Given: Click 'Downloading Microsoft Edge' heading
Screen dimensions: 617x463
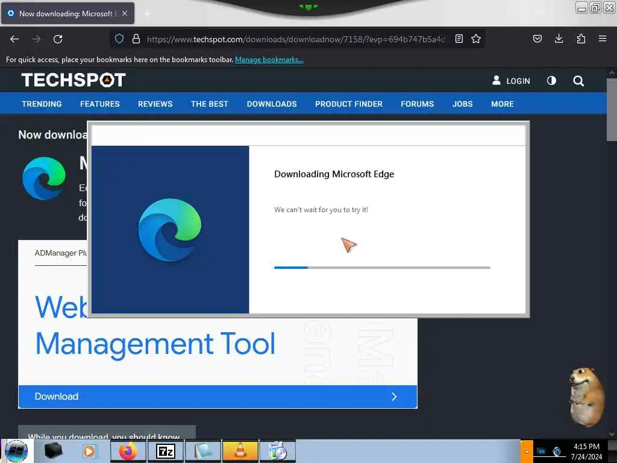Looking at the screenshot, I should [x=334, y=174].
